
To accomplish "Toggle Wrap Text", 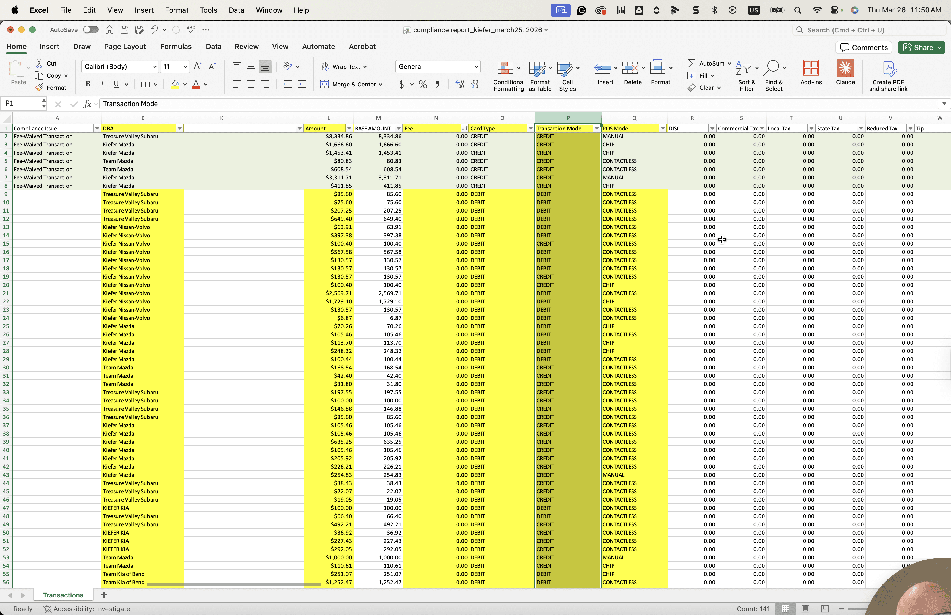I will click(x=344, y=67).
